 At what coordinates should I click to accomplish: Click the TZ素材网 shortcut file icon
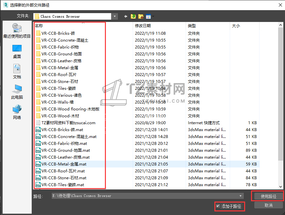pyautogui.click(x=38, y=123)
